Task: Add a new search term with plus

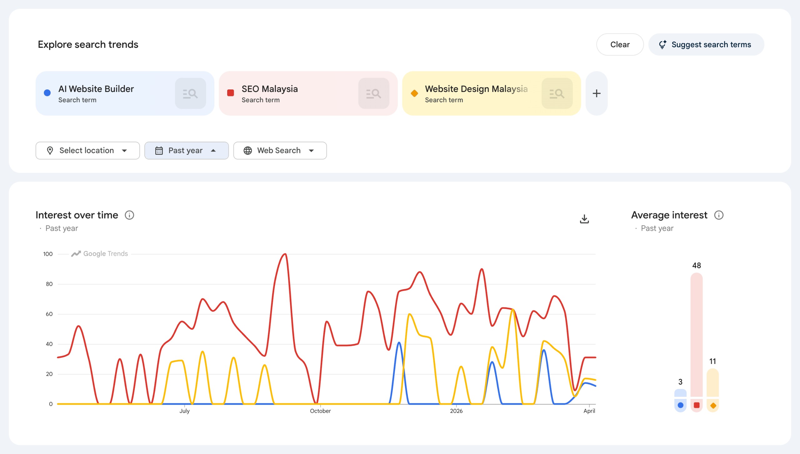Action: coord(596,93)
